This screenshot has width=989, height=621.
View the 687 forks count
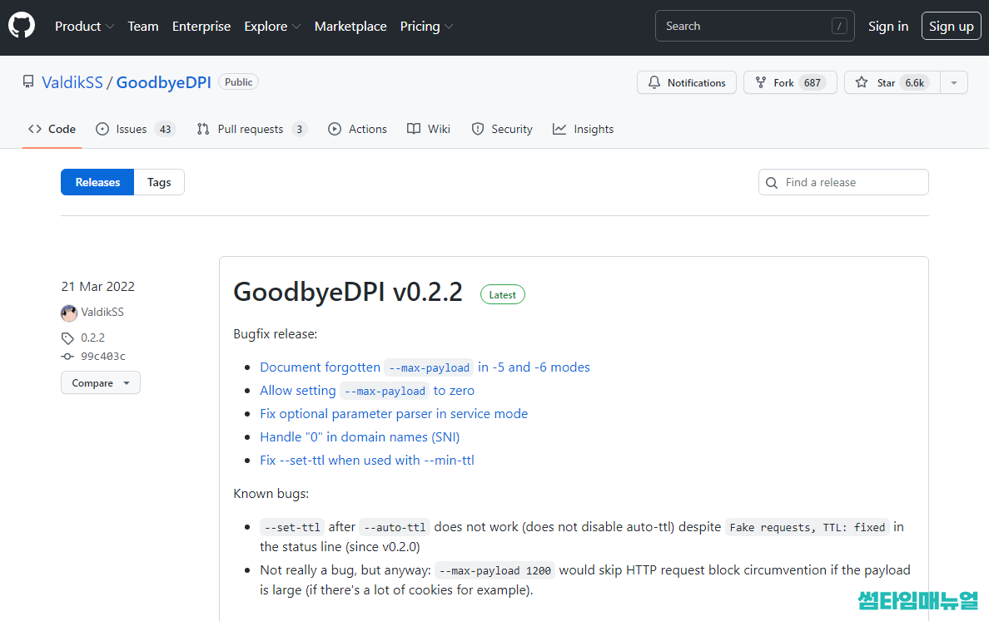(x=813, y=82)
